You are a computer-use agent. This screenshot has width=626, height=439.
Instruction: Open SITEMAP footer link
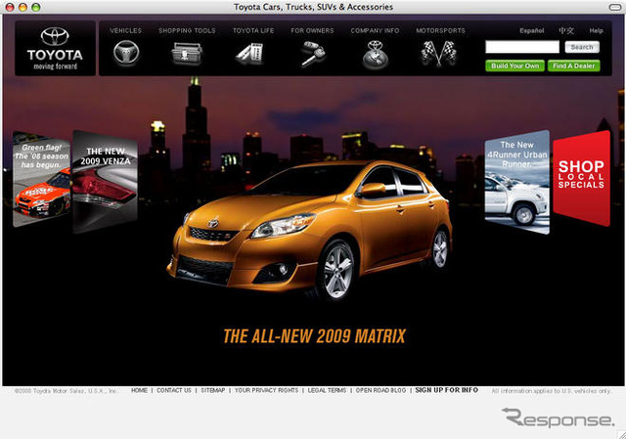(213, 390)
